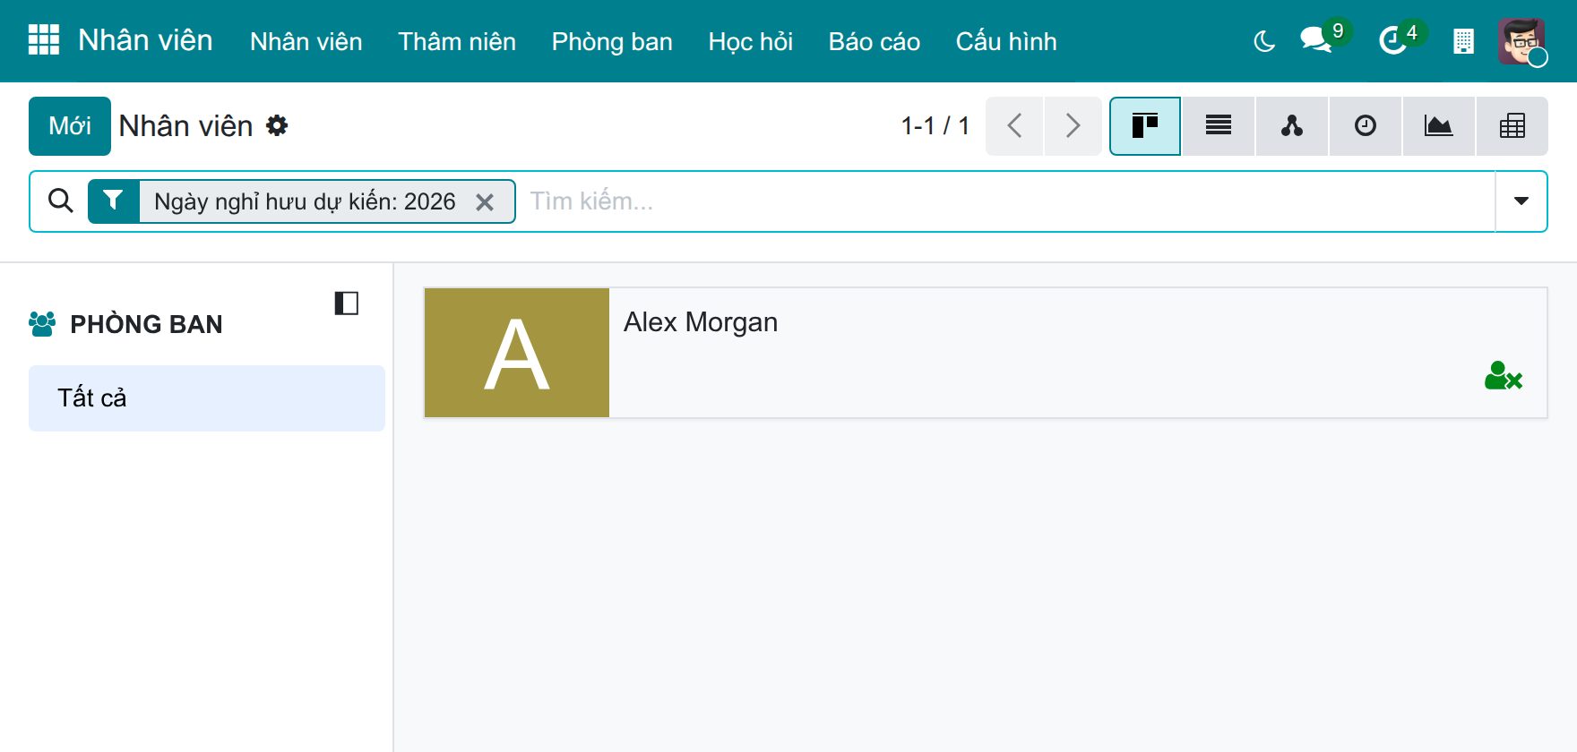
Task: Click Alex Morgan absent status icon
Action: point(1504,376)
